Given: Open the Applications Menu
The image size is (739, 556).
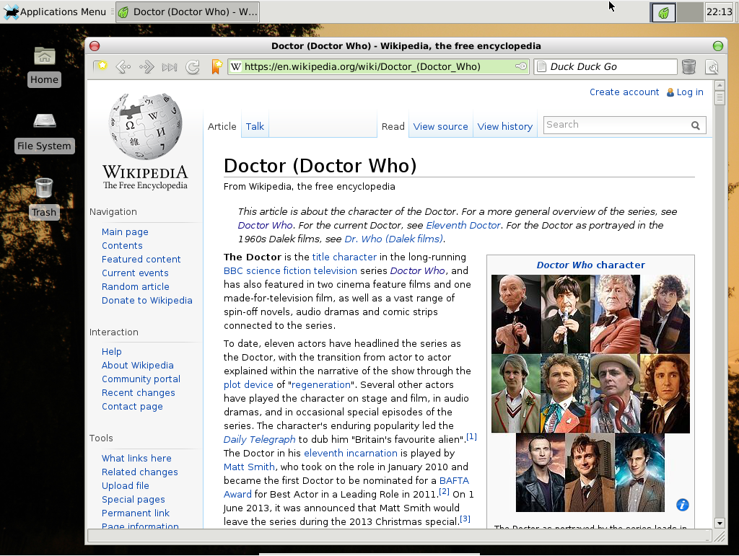Looking at the screenshot, I should [55, 12].
